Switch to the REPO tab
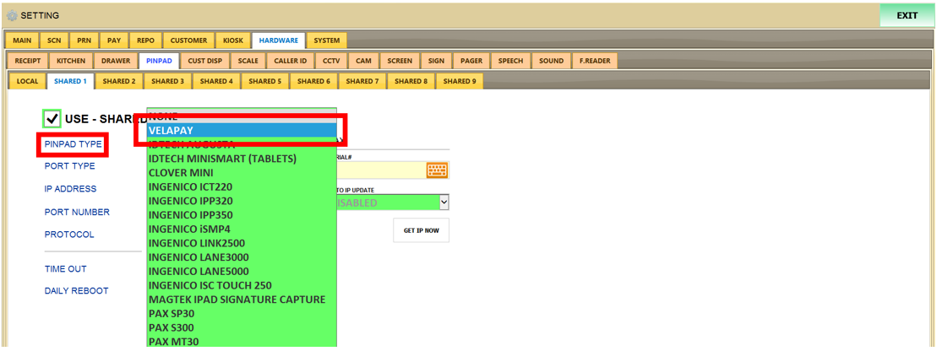This screenshot has width=937, height=351. [146, 40]
